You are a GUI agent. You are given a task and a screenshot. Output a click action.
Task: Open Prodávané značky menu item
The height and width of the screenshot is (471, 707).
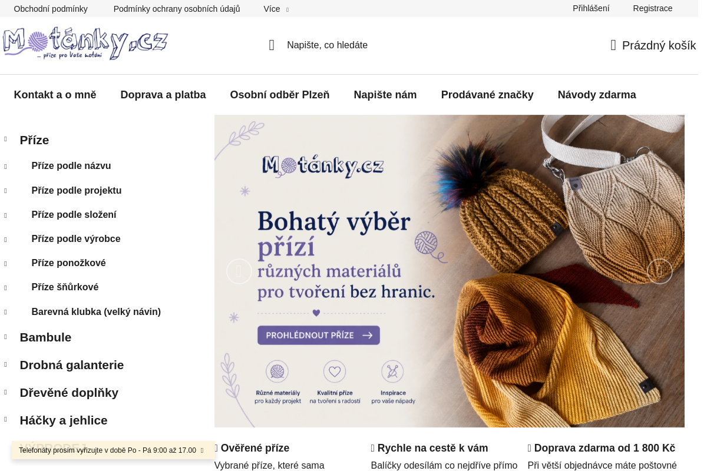tap(487, 95)
